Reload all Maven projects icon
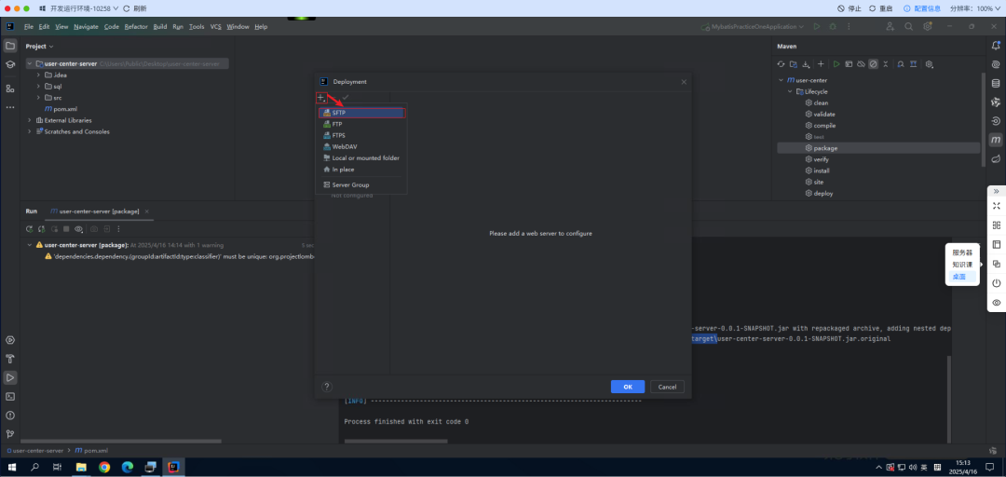 pos(781,64)
